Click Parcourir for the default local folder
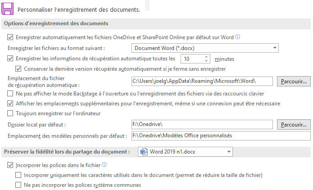Screen dimensions: 313x190 pyautogui.click(x=294, y=125)
